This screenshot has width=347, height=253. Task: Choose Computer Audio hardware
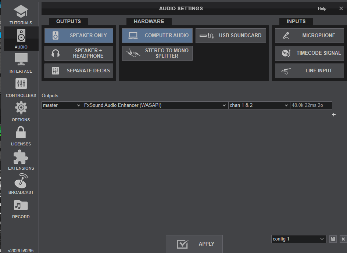pyautogui.click(x=157, y=35)
